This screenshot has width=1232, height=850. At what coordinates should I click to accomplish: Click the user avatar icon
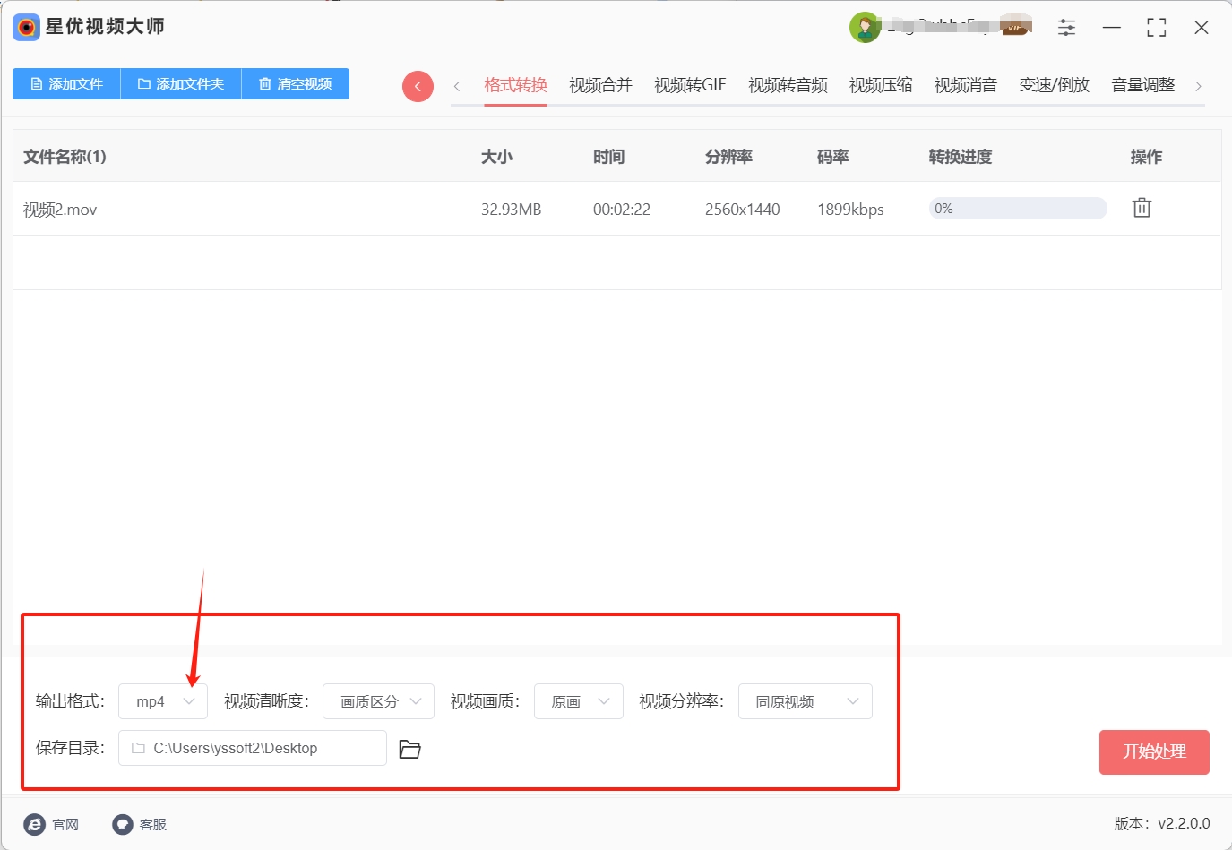pos(865,28)
